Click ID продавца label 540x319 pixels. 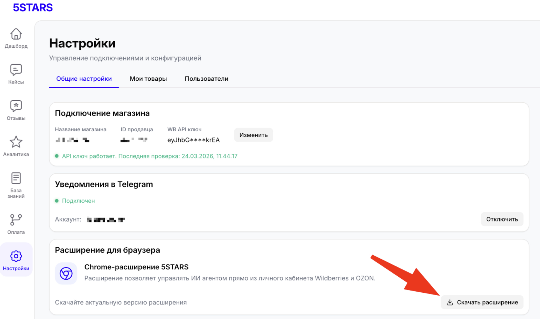pyautogui.click(x=137, y=129)
